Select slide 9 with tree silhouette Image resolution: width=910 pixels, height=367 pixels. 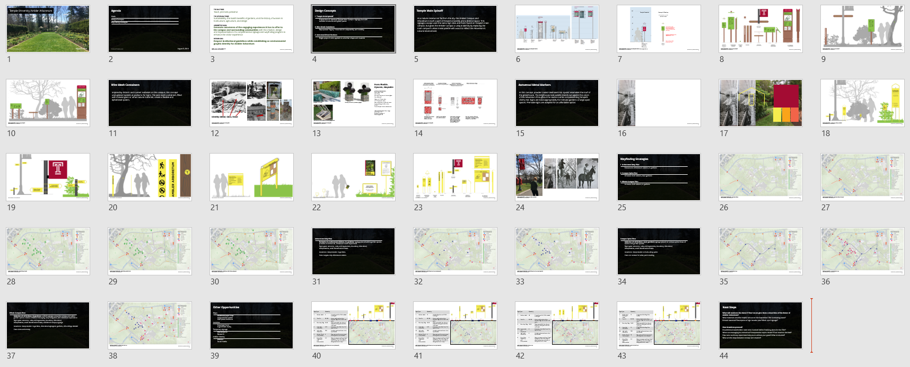click(863, 29)
